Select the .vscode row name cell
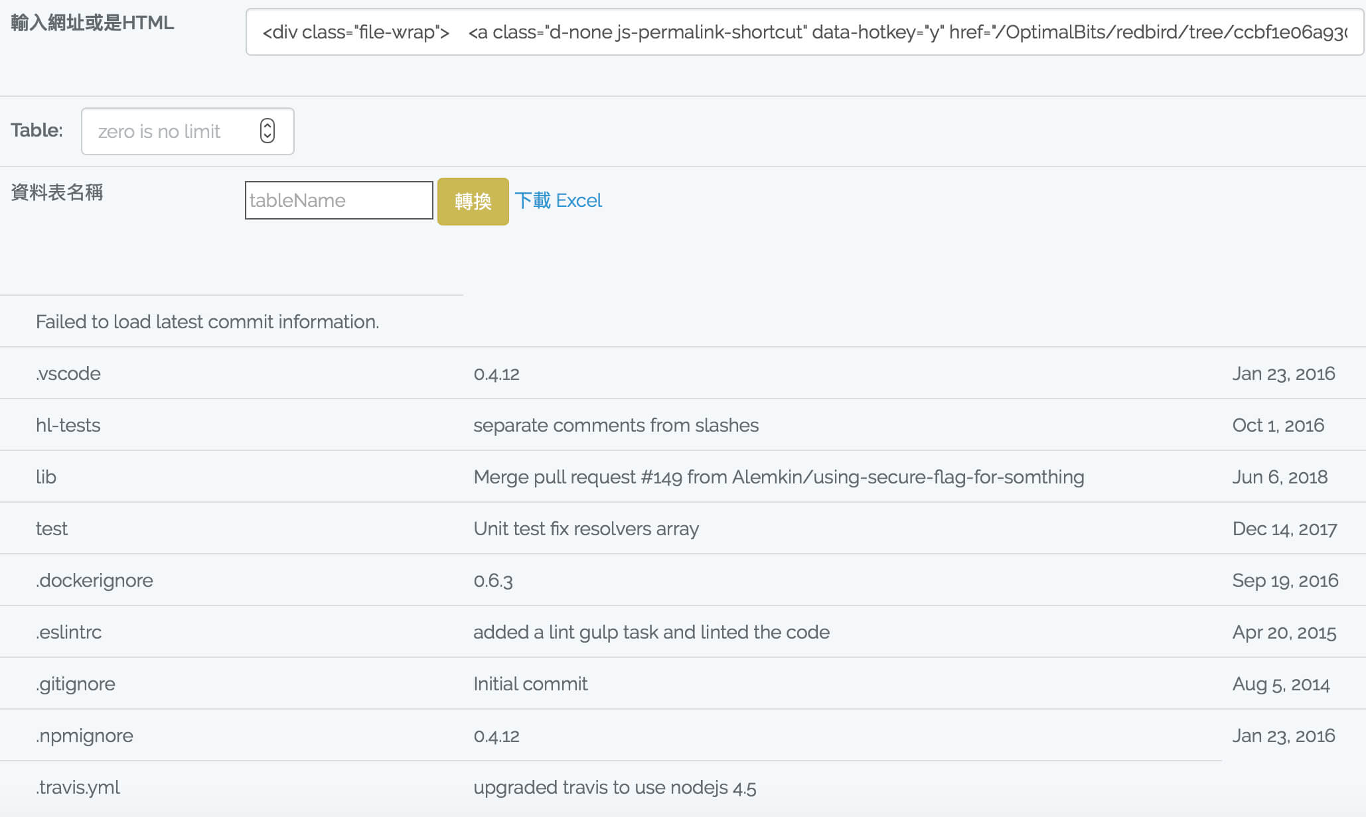 (x=68, y=373)
